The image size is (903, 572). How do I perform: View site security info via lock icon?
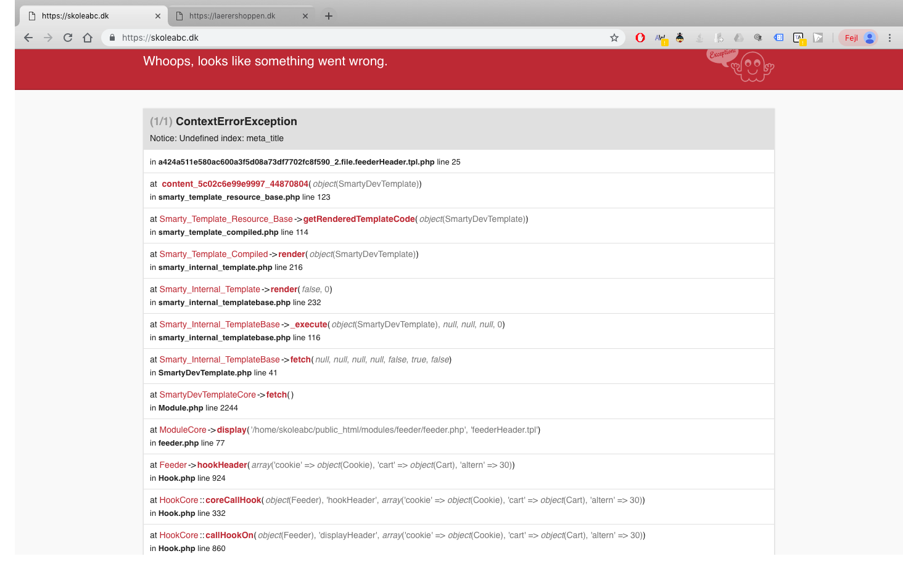tap(112, 38)
